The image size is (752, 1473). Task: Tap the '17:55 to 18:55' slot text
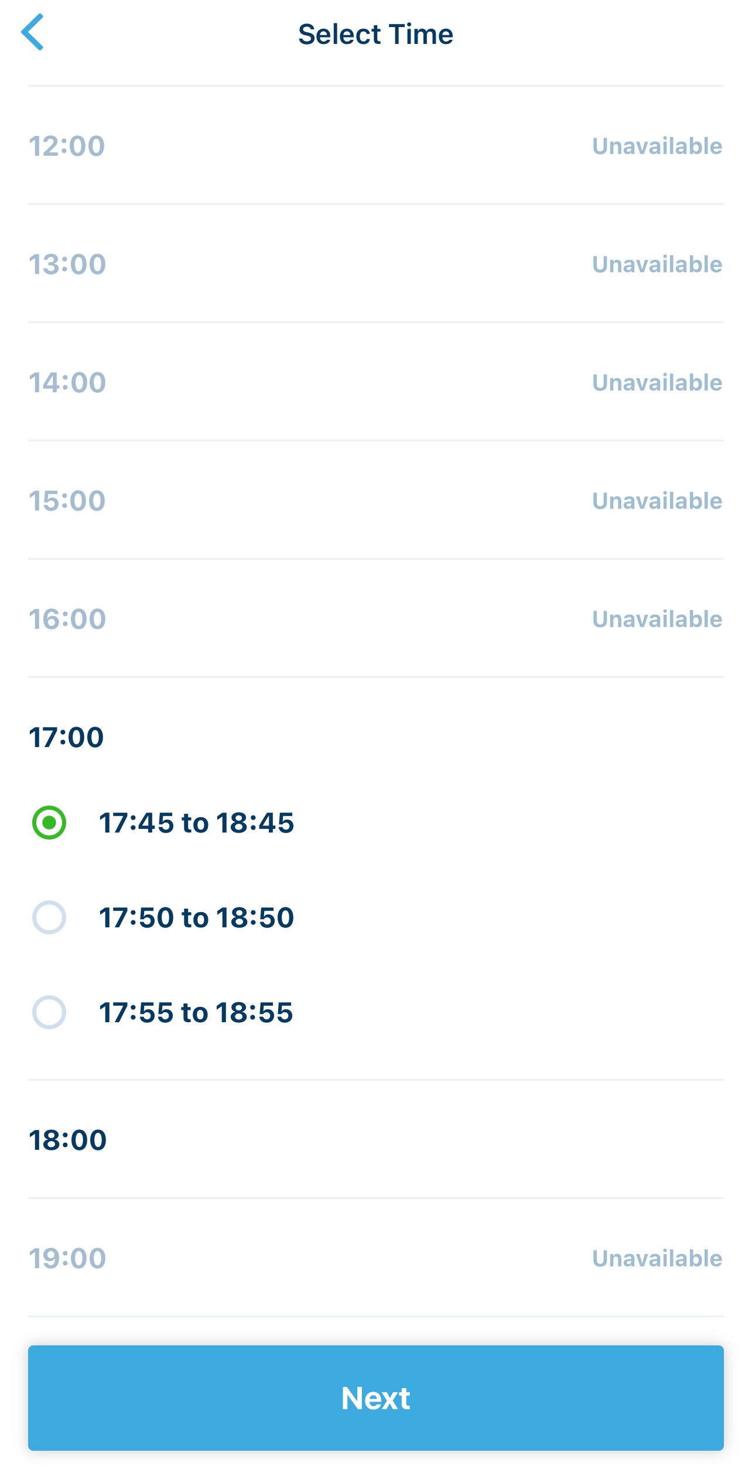coord(196,1012)
